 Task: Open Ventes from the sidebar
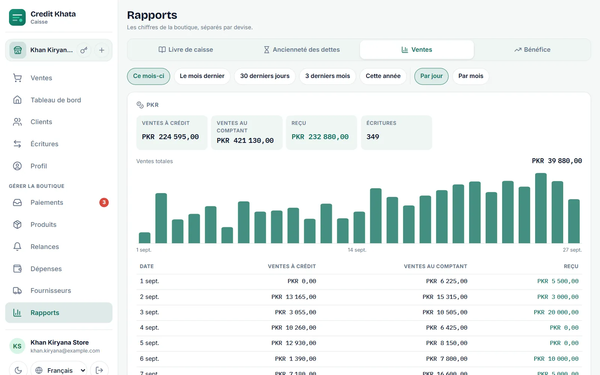pos(59,78)
